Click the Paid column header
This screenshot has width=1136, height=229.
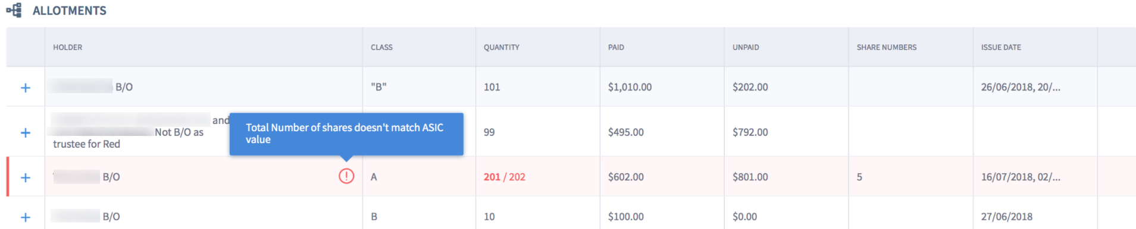(x=616, y=47)
